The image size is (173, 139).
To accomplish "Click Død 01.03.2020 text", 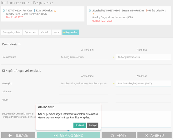I will [x=15, y=17].
